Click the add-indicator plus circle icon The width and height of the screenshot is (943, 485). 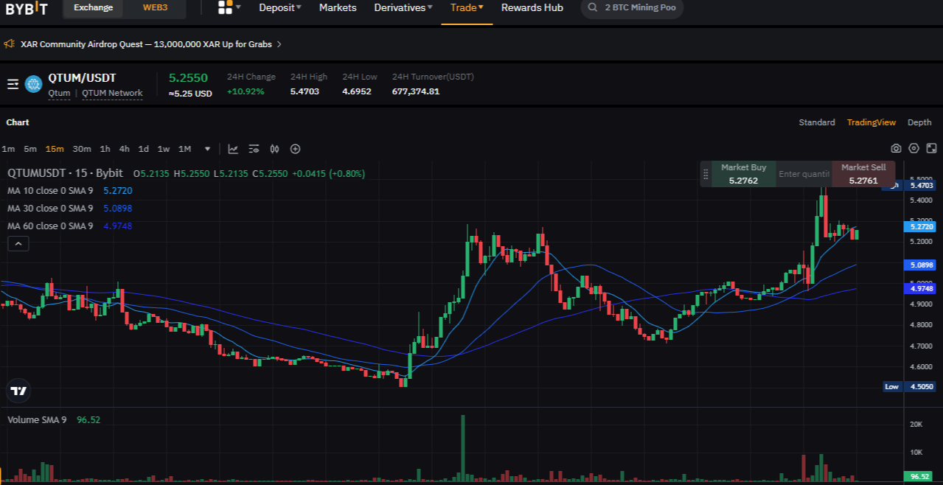coord(295,149)
